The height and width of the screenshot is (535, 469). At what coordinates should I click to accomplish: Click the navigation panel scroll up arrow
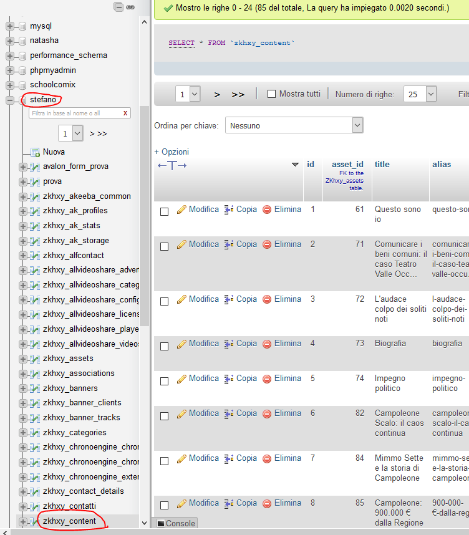pos(145,22)
